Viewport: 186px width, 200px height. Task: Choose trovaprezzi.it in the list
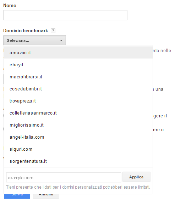(x=78, y=101)
